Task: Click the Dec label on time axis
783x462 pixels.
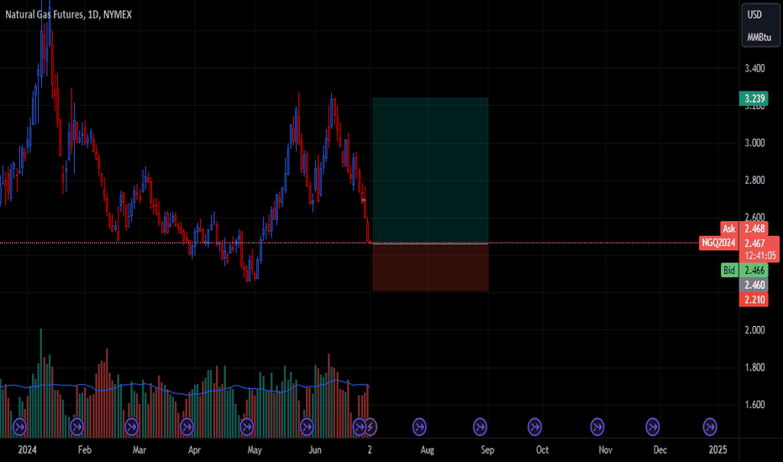Action: point(660,450)
